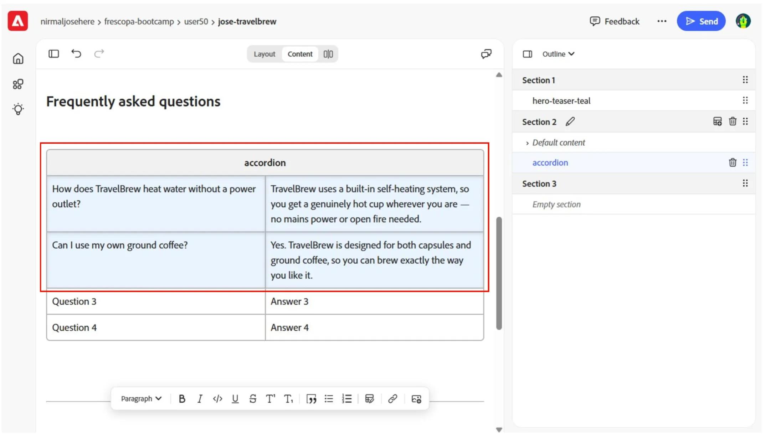Viewport: 765px width, 439px height.
Task: Click the redo arrow icon
Action: (99, 54)
